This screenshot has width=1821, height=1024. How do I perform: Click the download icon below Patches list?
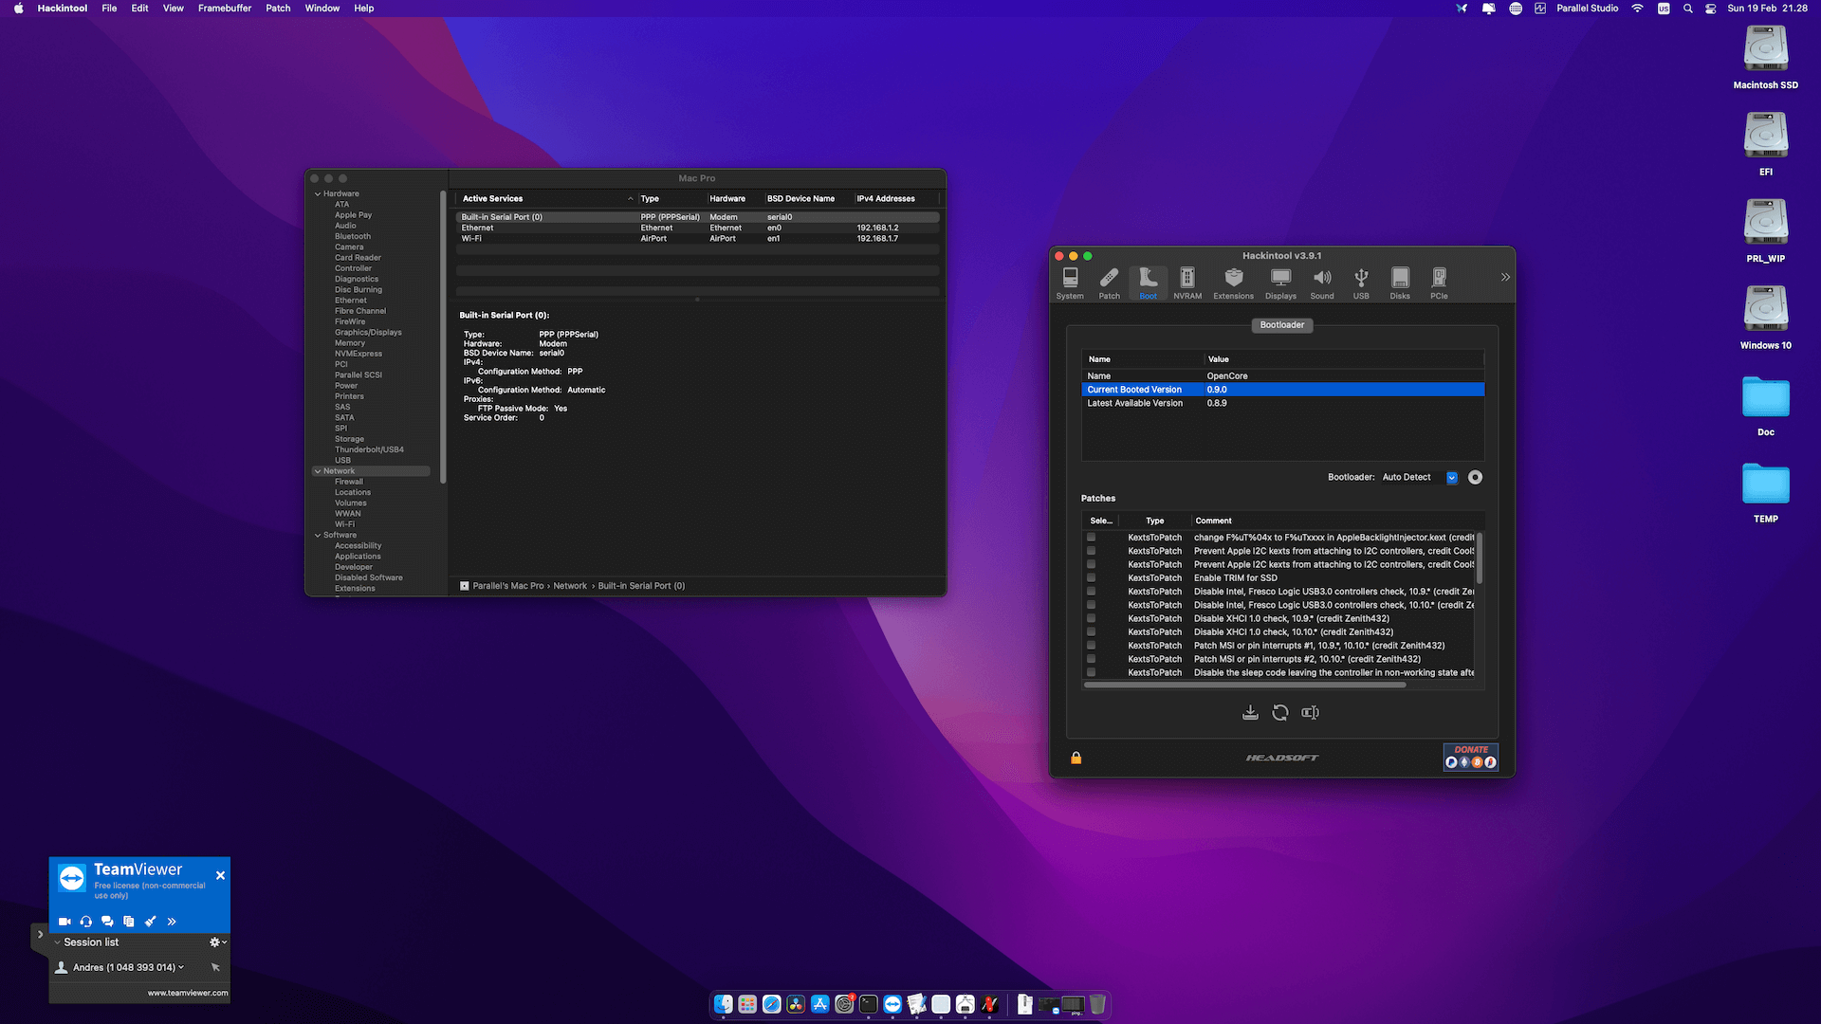pyautogui.click(x=1250, y=712)
